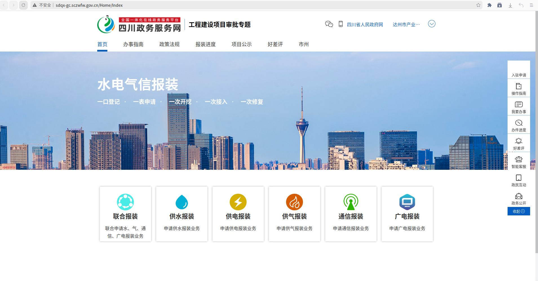Switch to 办事指南 tab
This screenshot has width=538, height=281.
click(x=133, y=44)
